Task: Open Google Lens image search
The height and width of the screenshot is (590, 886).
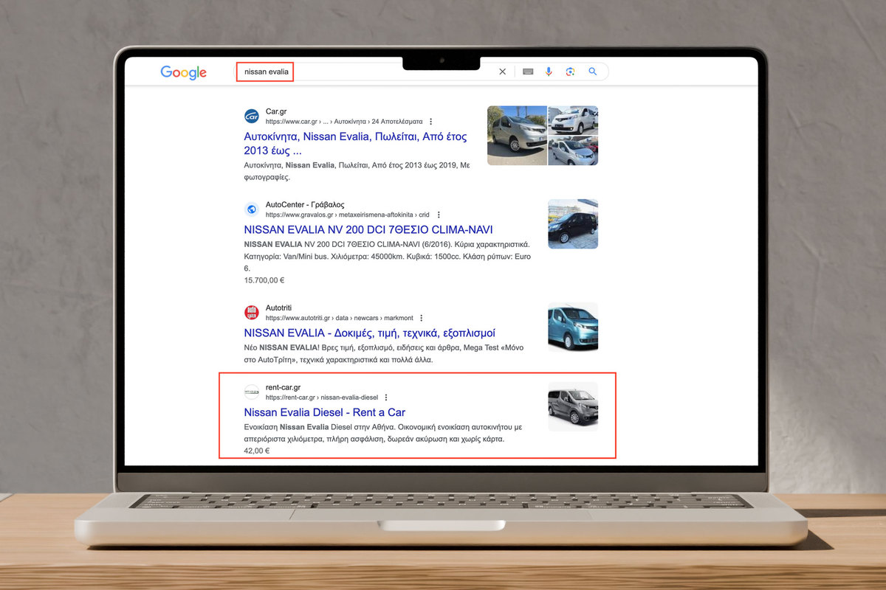Action: [x=570, y=72]
